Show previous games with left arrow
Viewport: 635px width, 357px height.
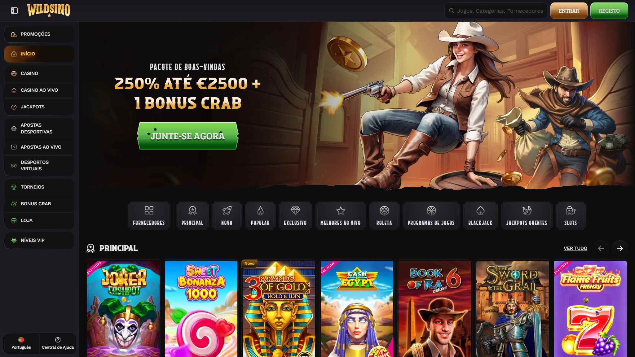(x=601, y=248)
